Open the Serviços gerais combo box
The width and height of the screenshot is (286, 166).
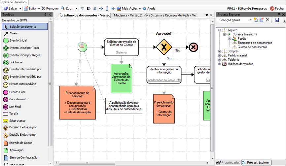pos(235,20)
